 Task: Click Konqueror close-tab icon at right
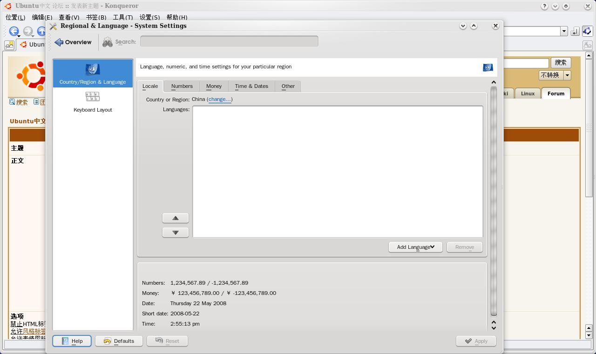[x=588, y=45]
